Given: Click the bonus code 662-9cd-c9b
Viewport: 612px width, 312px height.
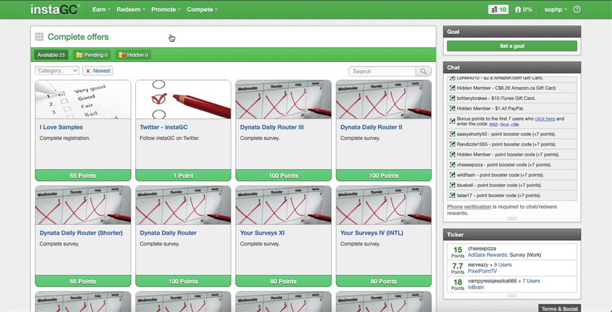Looking at the screenshot, I should (x=504, y=124).
